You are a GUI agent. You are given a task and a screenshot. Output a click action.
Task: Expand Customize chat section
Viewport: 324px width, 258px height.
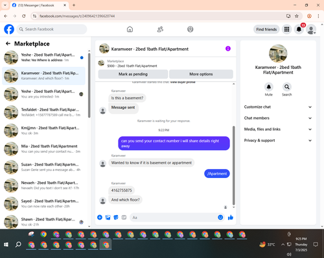tap(278, 107)
